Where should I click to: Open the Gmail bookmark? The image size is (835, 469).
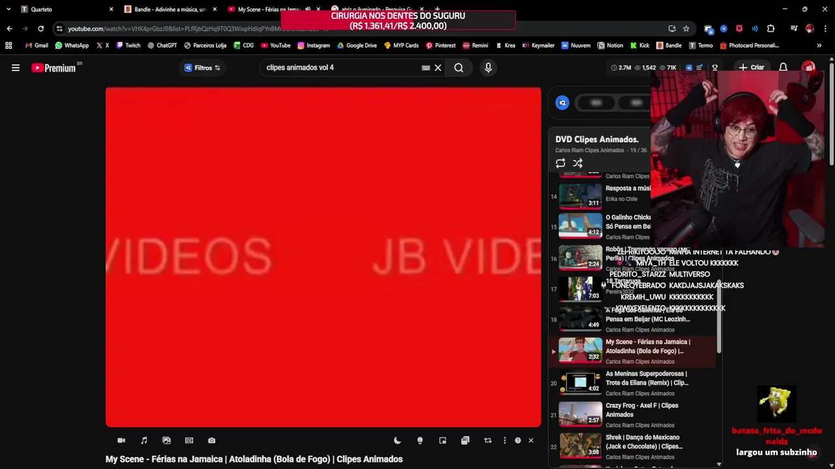(x=37, y=46)
